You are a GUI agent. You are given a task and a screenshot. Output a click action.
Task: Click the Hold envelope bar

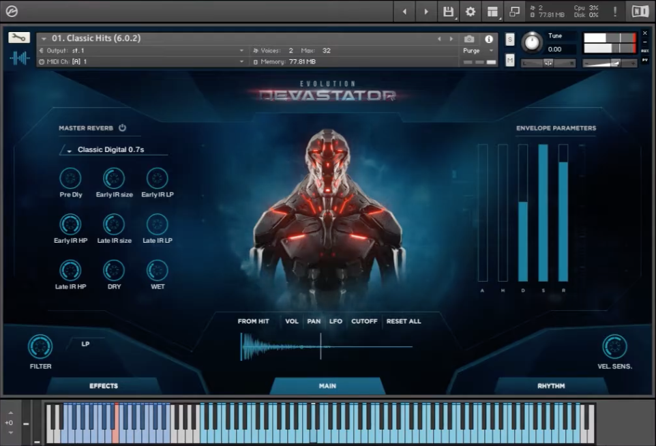click(503, 213)
